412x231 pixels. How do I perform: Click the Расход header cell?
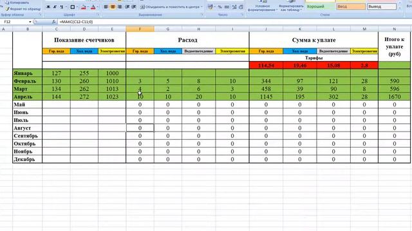(x=187, y=40)
